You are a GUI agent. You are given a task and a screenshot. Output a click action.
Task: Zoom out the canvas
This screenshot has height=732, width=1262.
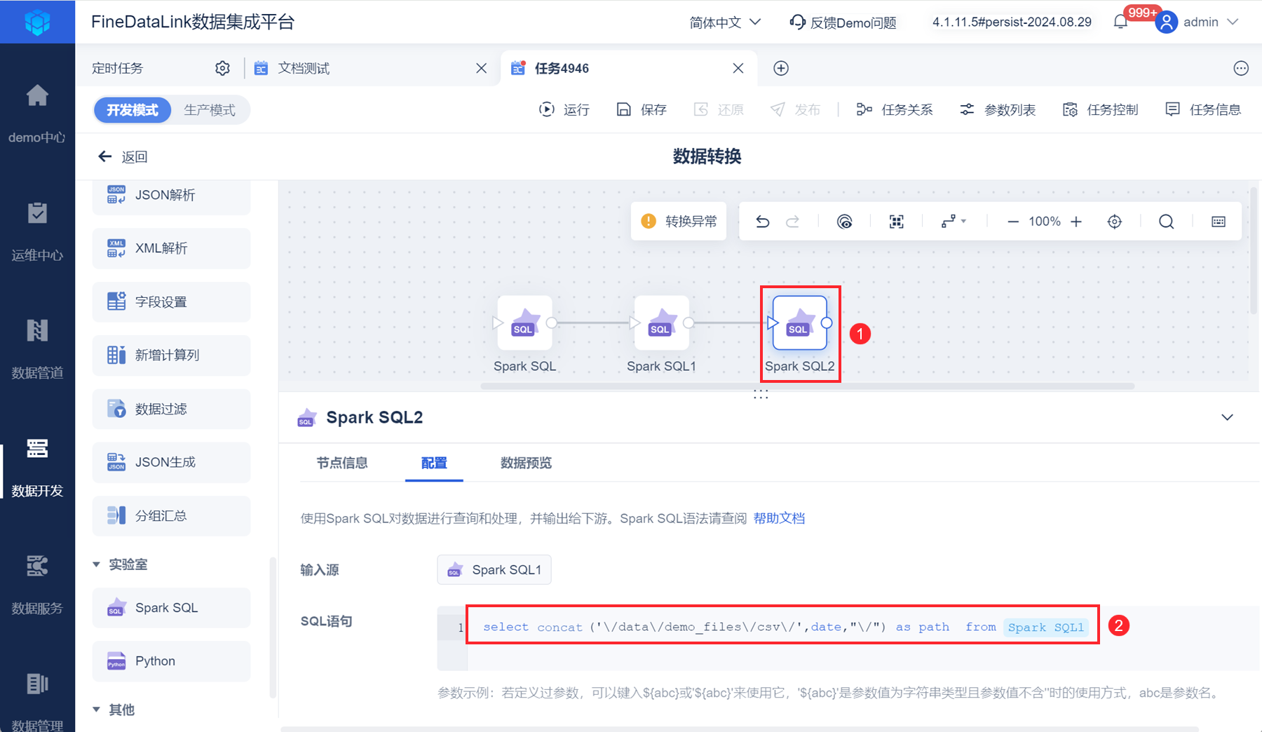click(1013, 222)
